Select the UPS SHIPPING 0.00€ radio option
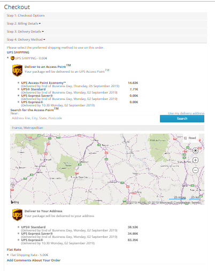Image resolution: width=215 pixels, height=271 pixels. click(7, 58)
